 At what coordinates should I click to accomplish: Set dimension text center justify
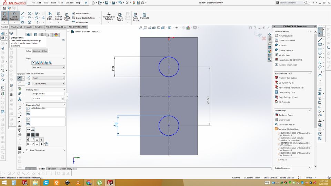(33, 135)
